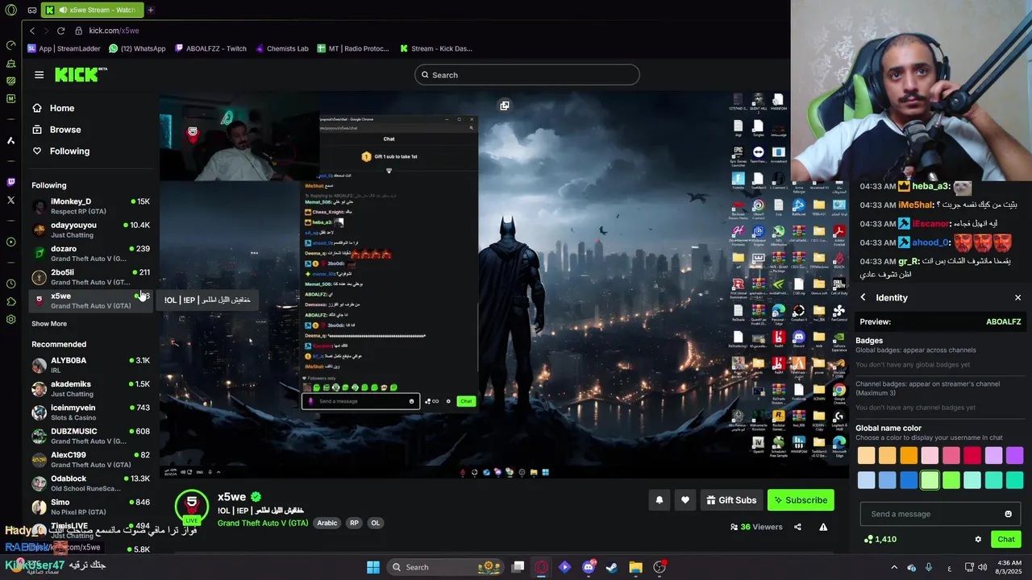Open the Grand Theft Auto V category link
Viewport: 1032px width, 580px height.
coord(263,523)
